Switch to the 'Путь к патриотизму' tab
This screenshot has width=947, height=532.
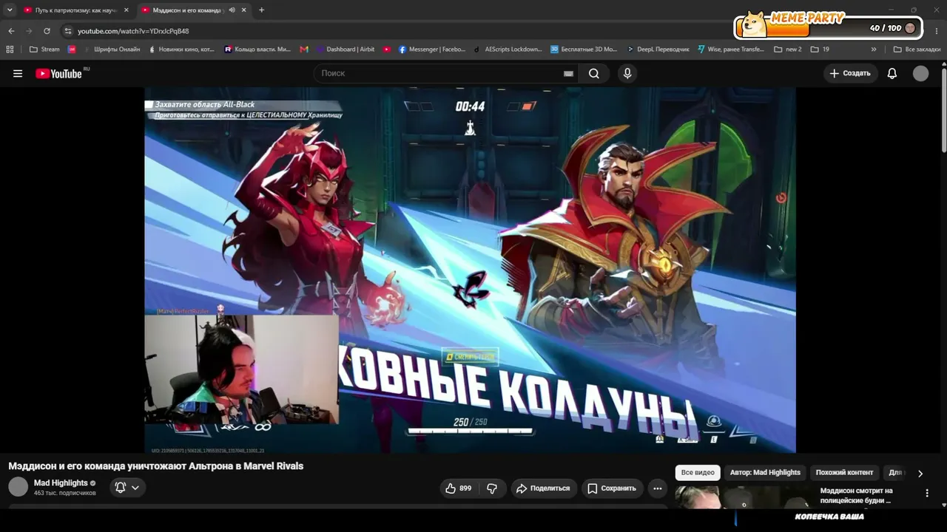75,10
